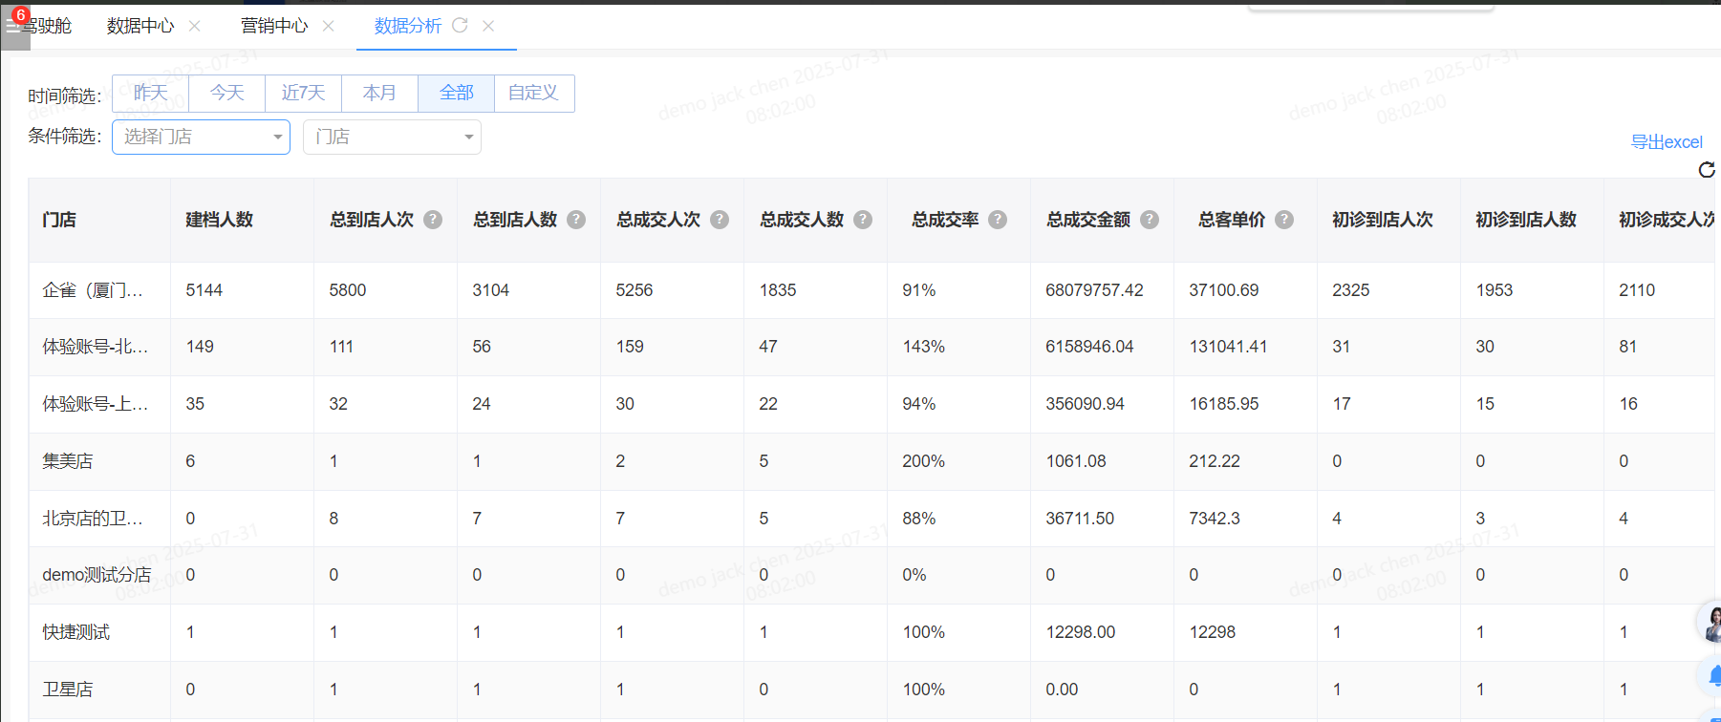This screenshot has height=722, width=1721.
Task: Close the 营销中心 tab
Action: click(x=329, y=26)
